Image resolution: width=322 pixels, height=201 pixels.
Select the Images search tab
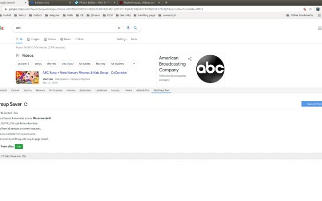(x=34, y=39)
